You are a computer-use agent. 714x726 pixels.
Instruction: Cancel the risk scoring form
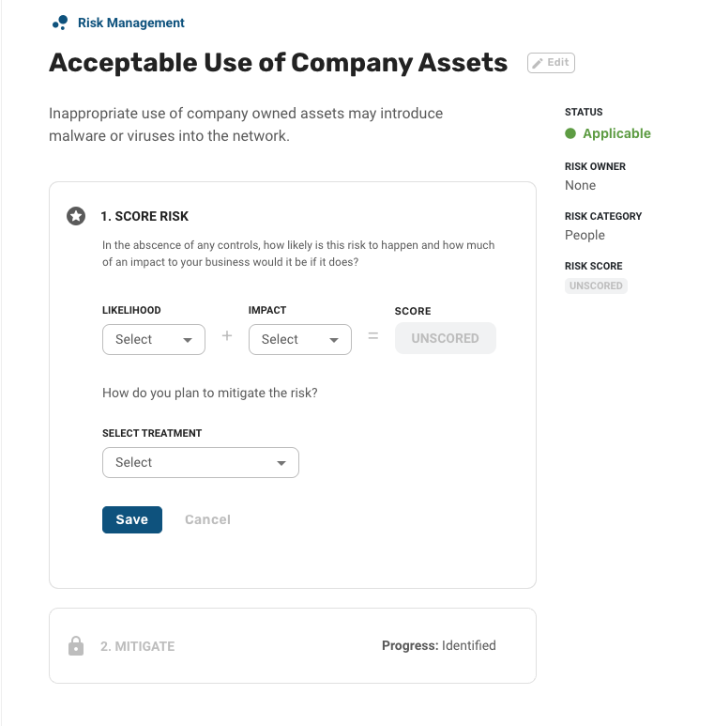coord(207,519)
